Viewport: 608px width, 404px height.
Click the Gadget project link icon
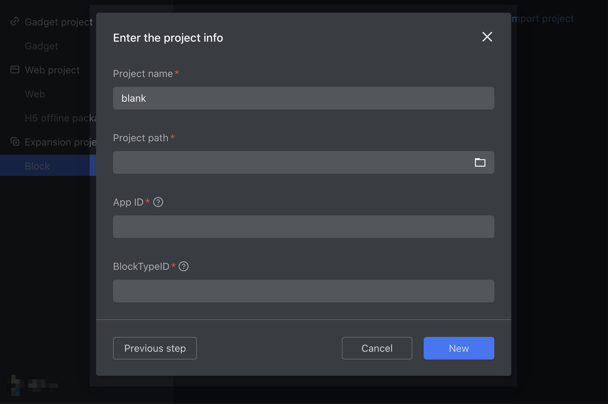tap(15, 22)
